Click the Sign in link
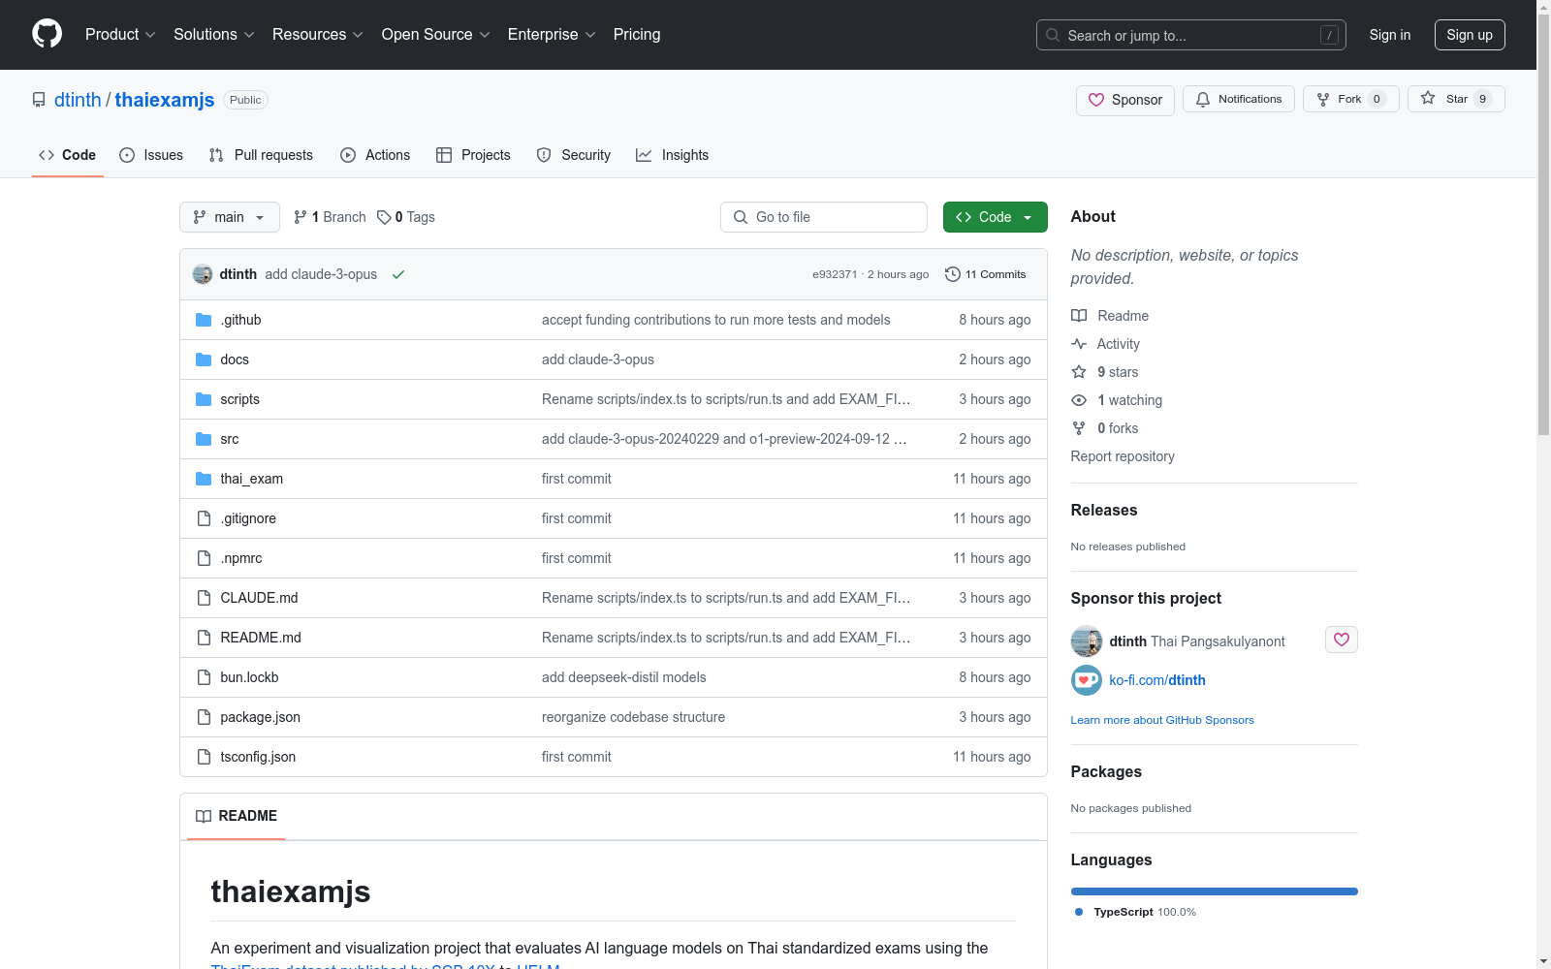Screen dimensions: 1551x969 coord(1390,35)
